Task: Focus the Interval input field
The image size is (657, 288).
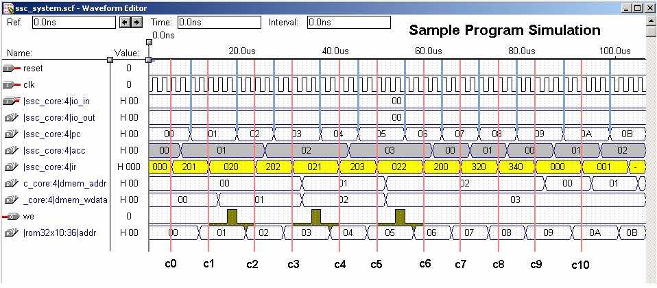Action: pos(348,23)
